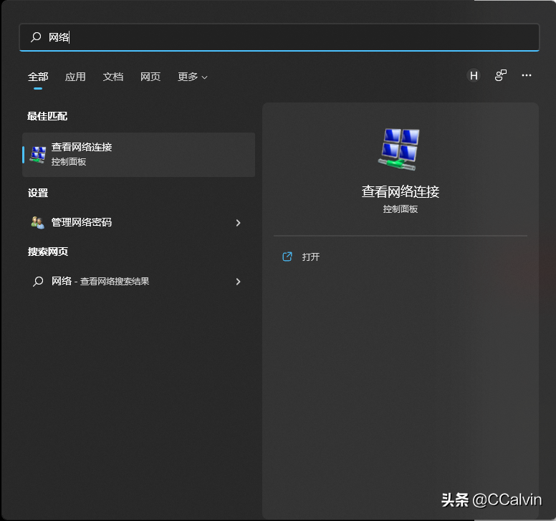
Task: Click the H account avatar
Action: click(474, 75)
